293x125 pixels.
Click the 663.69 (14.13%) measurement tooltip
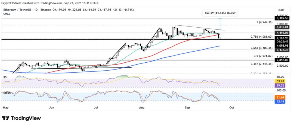[x=220, y=13]
